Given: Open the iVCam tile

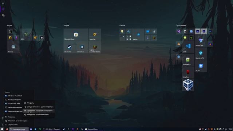Looking at the screenshot, I should click(201, 66).
